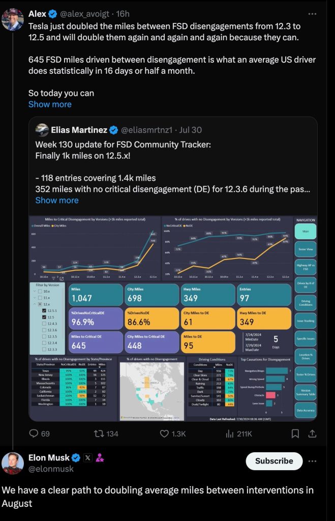Expand the 10.x version group
This screenshot has height=521, width=335.
tap(36, 291)
